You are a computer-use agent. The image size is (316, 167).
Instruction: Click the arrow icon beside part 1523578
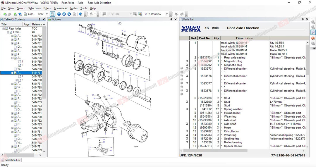coord(182,90)
